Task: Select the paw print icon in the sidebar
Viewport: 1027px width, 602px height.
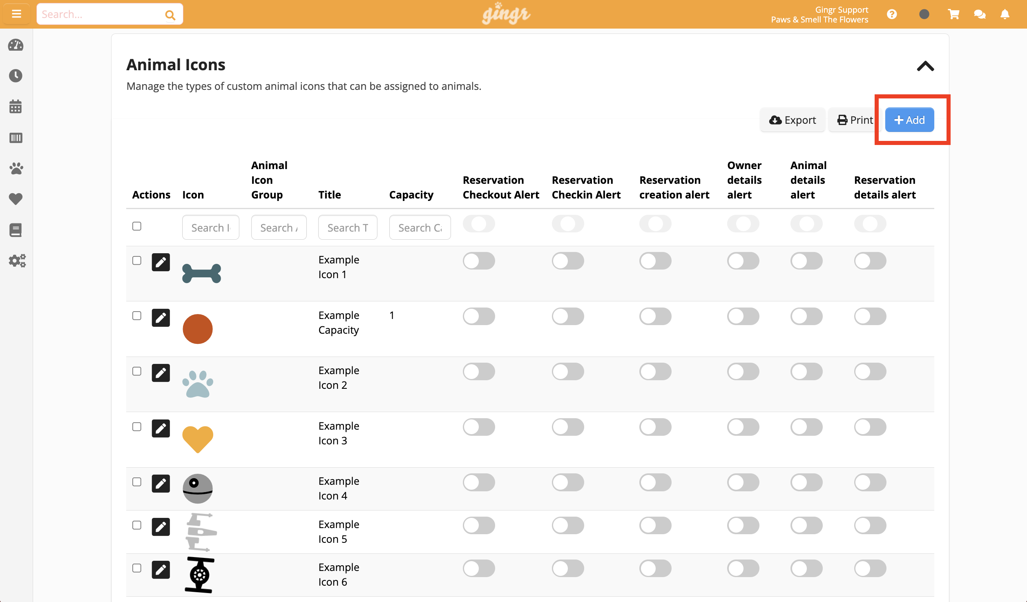Action: point(16,168)
